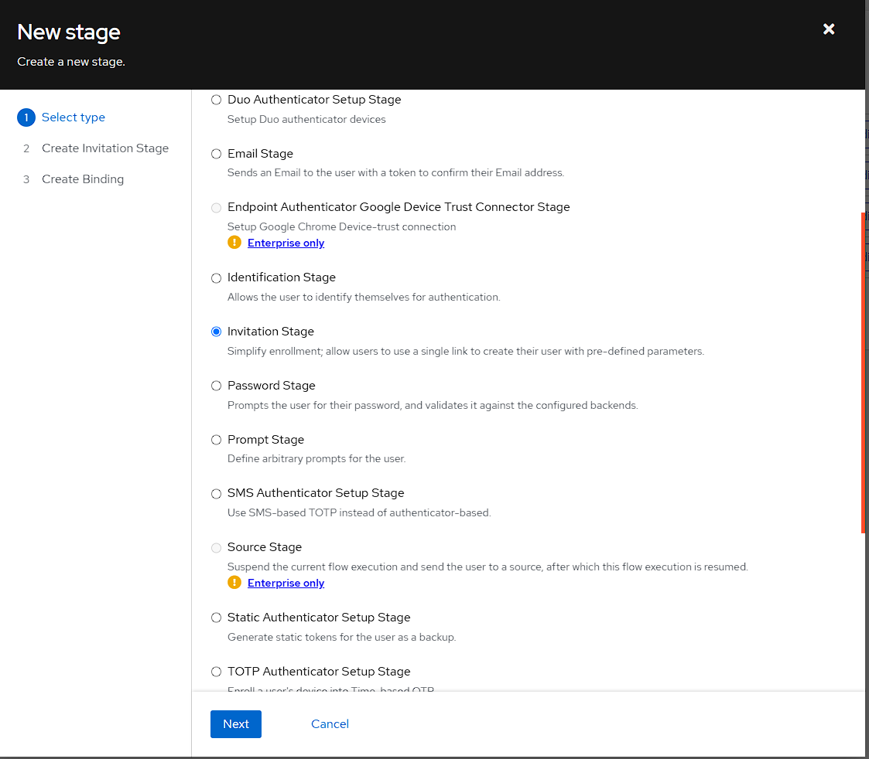Choose Static Authenticator Setup Stage
Image resolution: width=869 pixels, height=759 pixels.
pyautogui.click(x=217, y=618)
